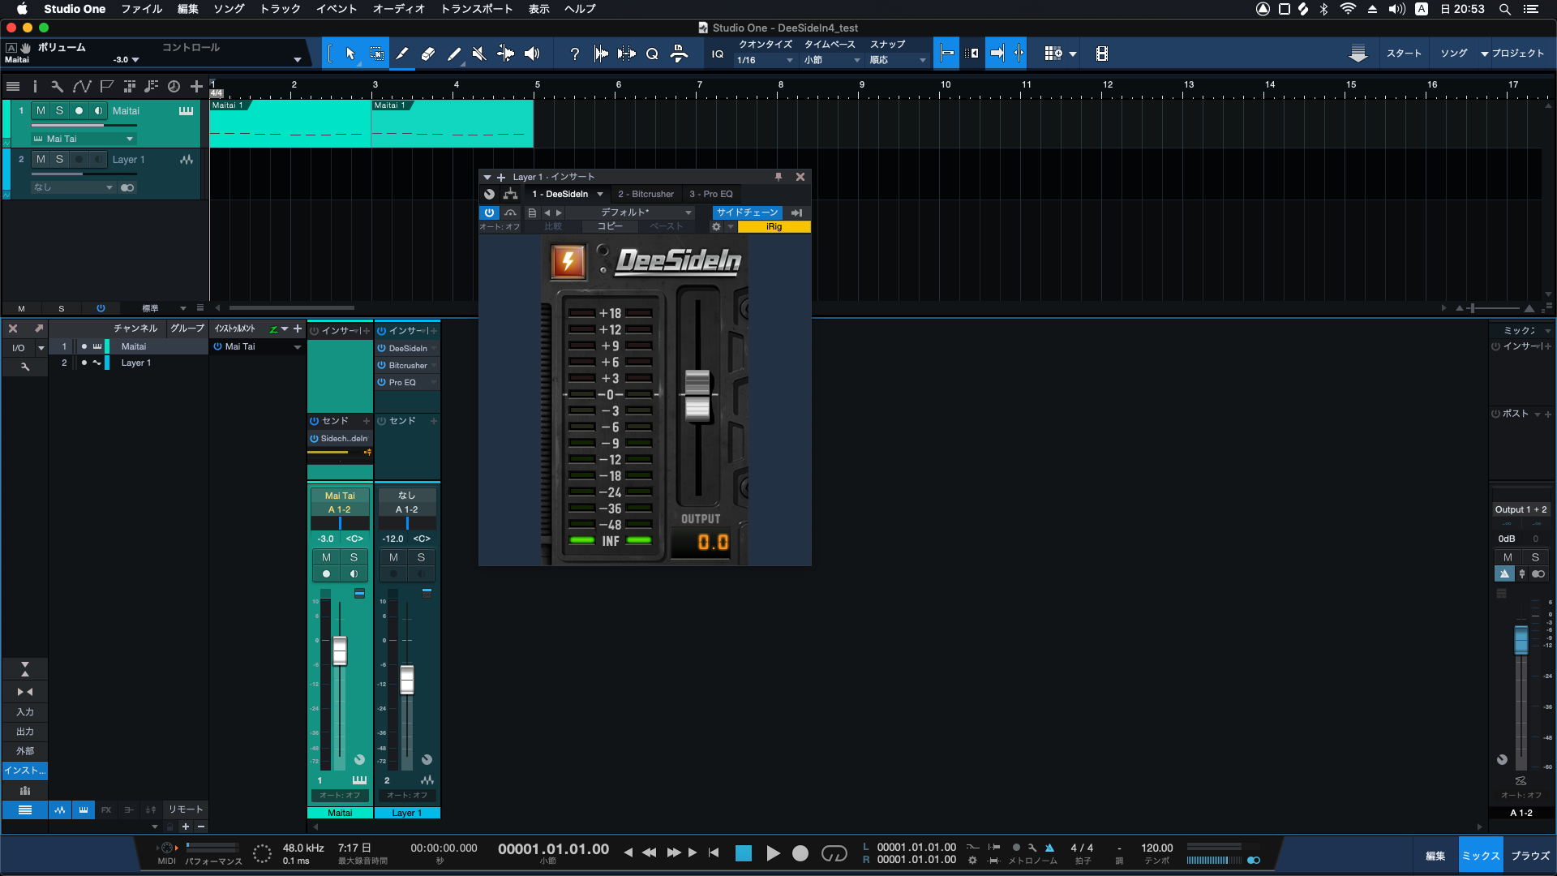Mute the Maitai mixer channel
Image resolution: width=1557 pixels, height=876 pixels.
pyautogui.click(x=326, y=557)
